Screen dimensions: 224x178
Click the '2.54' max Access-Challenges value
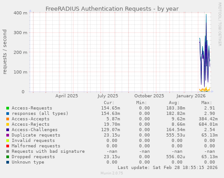210,130
